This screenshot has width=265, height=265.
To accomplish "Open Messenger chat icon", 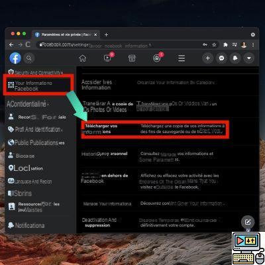I will click(221, 58).
